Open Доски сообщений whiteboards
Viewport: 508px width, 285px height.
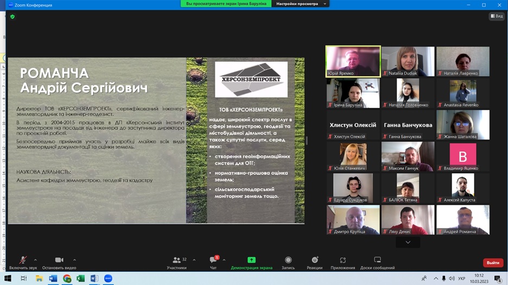coord(377,262)
